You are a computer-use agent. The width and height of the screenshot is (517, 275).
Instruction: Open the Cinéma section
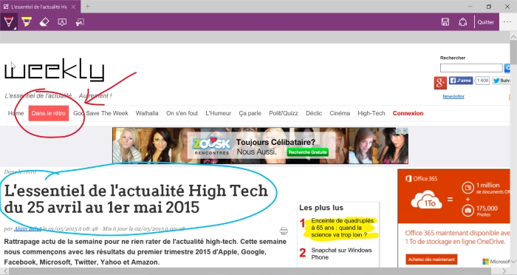(340, 113)
